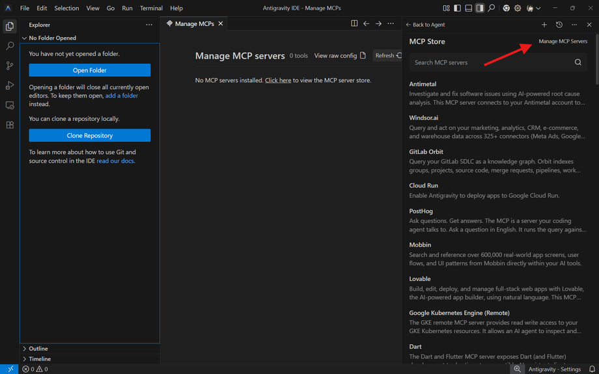This screenshot has height=374, width=599.
Task: Start a new conversation with plus icon
Action: (544, 25)
